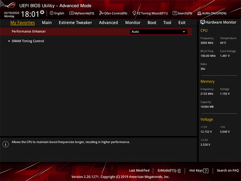241x181 pixels.
Task: Click the Search(F9) question mark icon
Action: pyautogui.click(x=175, y=13)
